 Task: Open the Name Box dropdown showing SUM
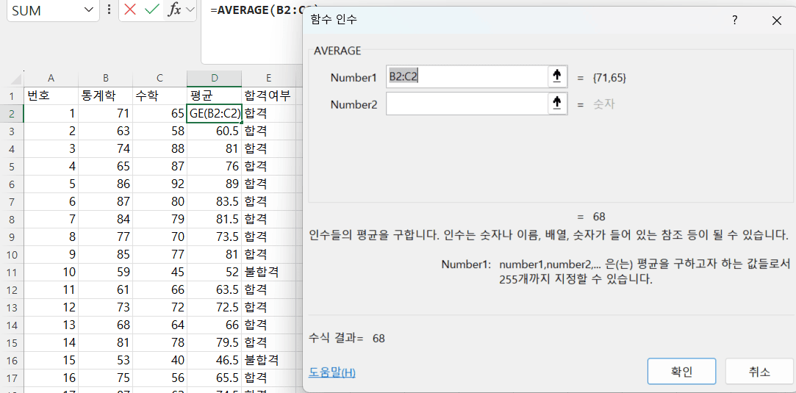pyautogui.click(x=88, y=10)
